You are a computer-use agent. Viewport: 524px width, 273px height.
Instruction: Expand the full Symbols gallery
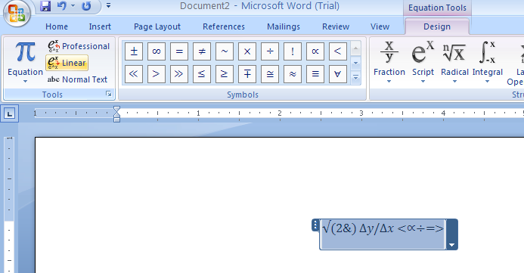click(355, 78)
